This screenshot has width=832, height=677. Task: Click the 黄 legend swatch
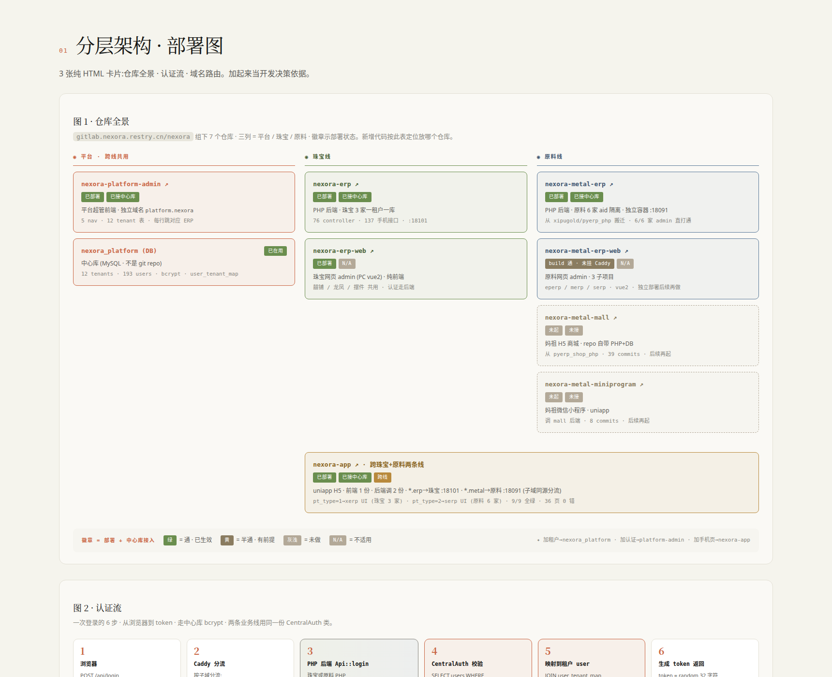(x=227, y=540)
